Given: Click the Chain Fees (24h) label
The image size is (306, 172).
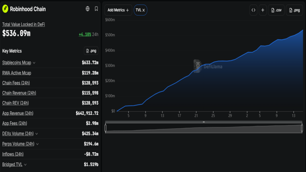Looking at the screenshot, I should click(16, 83).
